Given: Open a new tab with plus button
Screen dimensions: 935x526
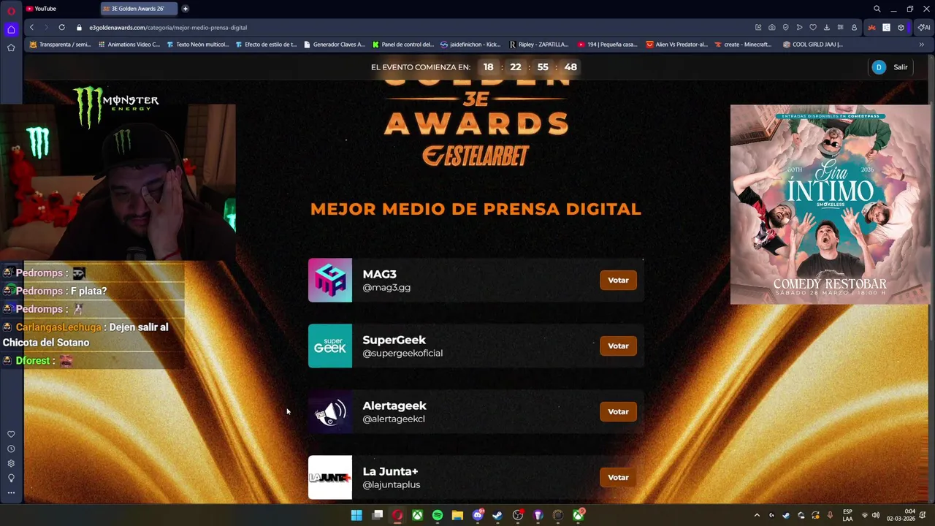Looking at the screenshot, I should [185, 9].
